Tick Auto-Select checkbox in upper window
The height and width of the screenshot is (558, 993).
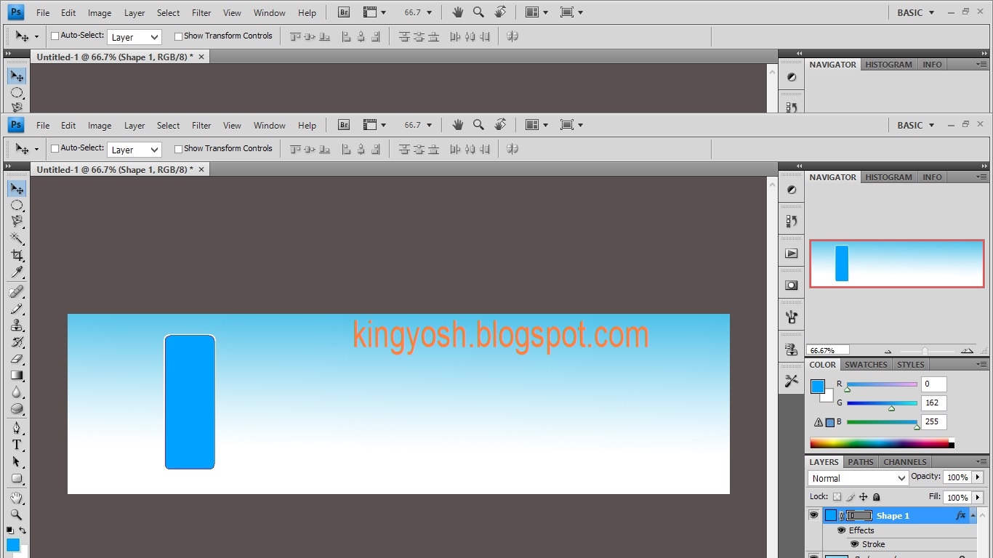pyautogui.click(x=55, y=36)
